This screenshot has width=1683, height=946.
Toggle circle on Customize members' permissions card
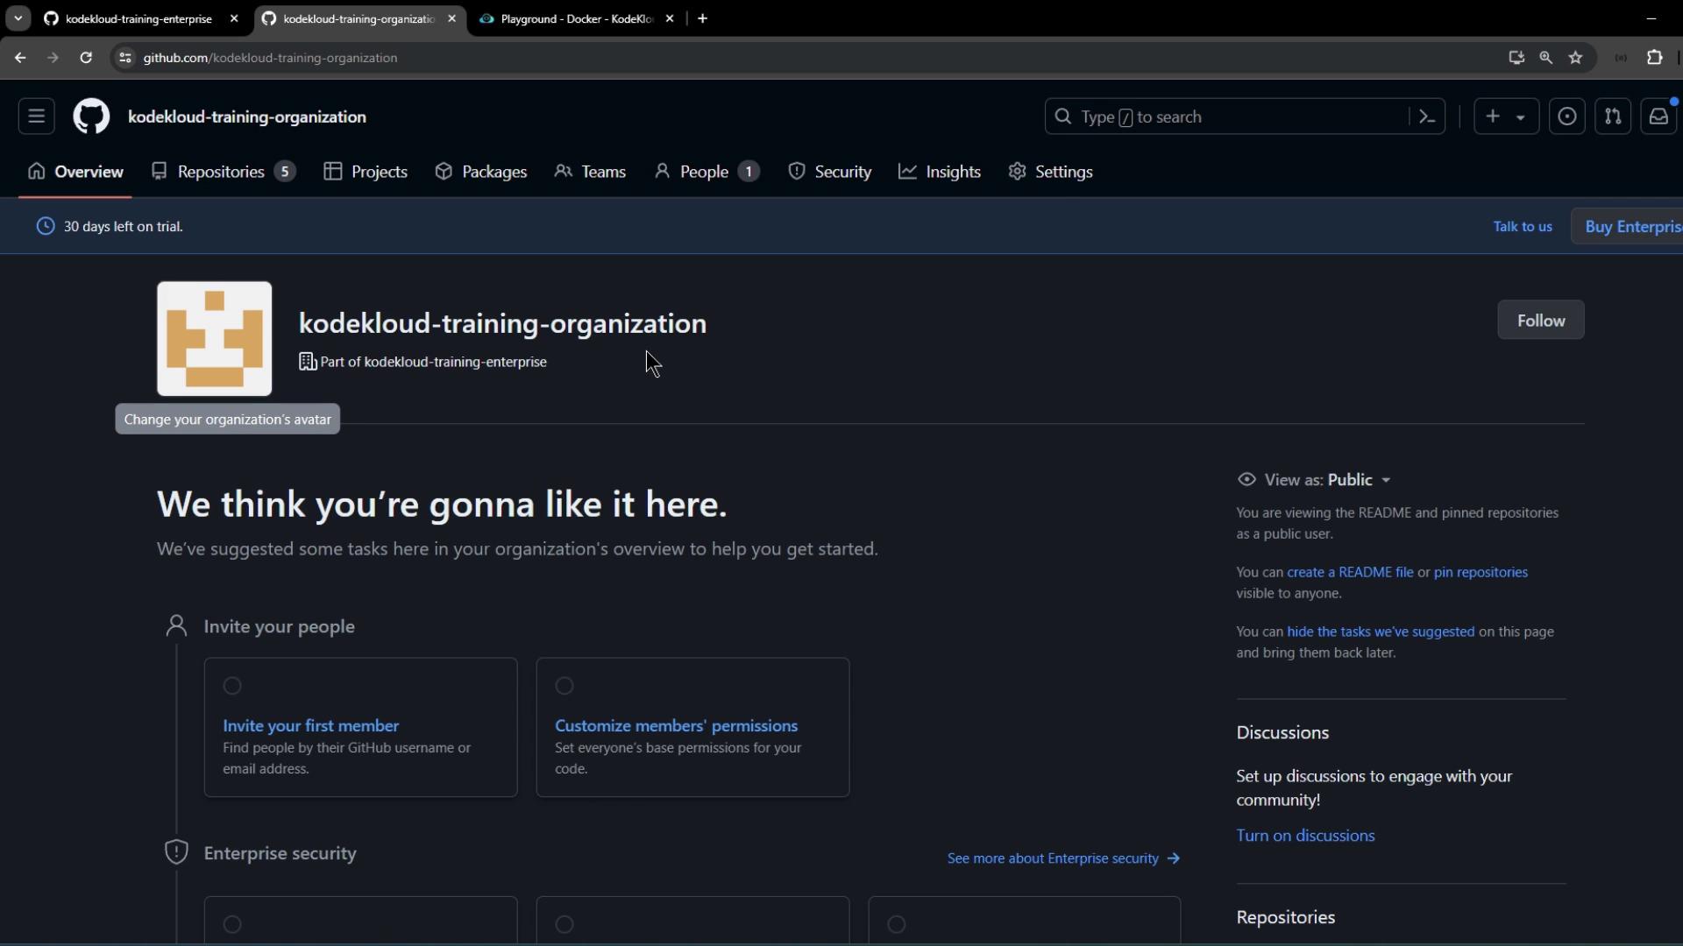tap(565, 686)
